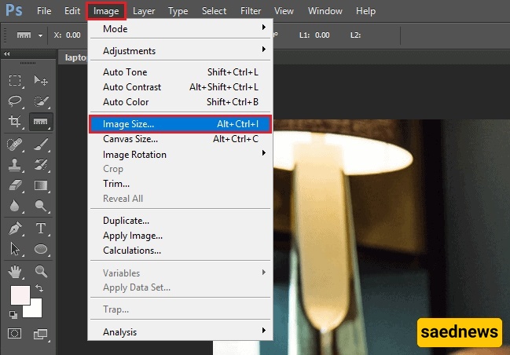The image size is (510, 355).
Task: Select the Clone Stamp tool
Action: pyautogui.click(x=15, y=164)
